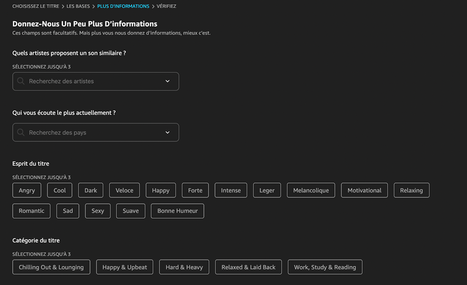This screenshot has width=467, height=285.
Task: Choose the Hard & Heavy category
Action: 184,267
